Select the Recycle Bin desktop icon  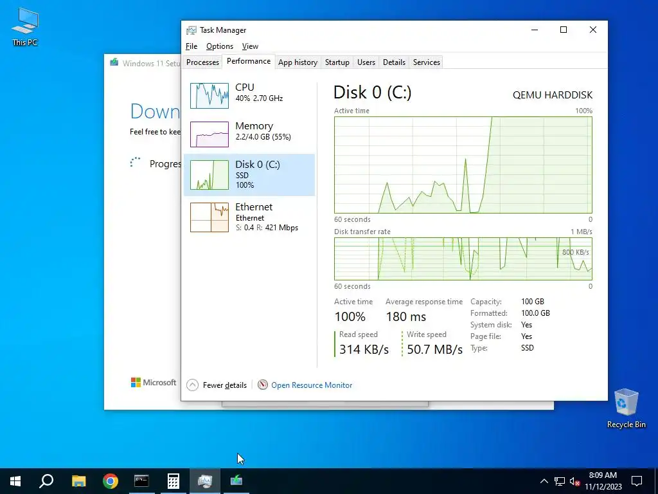click(x=626, y=408)
